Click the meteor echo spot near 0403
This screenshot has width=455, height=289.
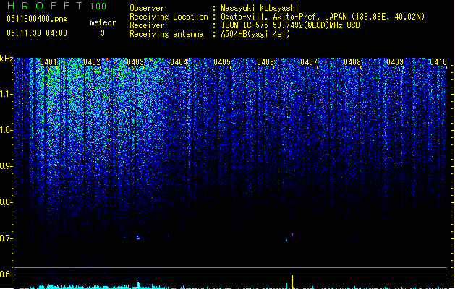(x=138, y=238)
